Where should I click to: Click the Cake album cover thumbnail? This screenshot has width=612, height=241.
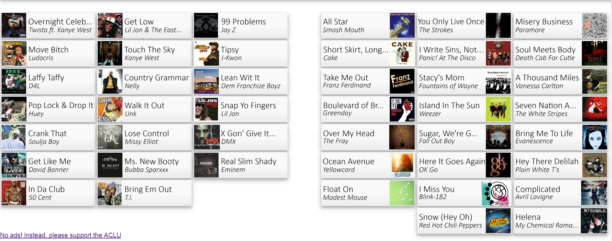pyautogui.click(x=402, y=53)
